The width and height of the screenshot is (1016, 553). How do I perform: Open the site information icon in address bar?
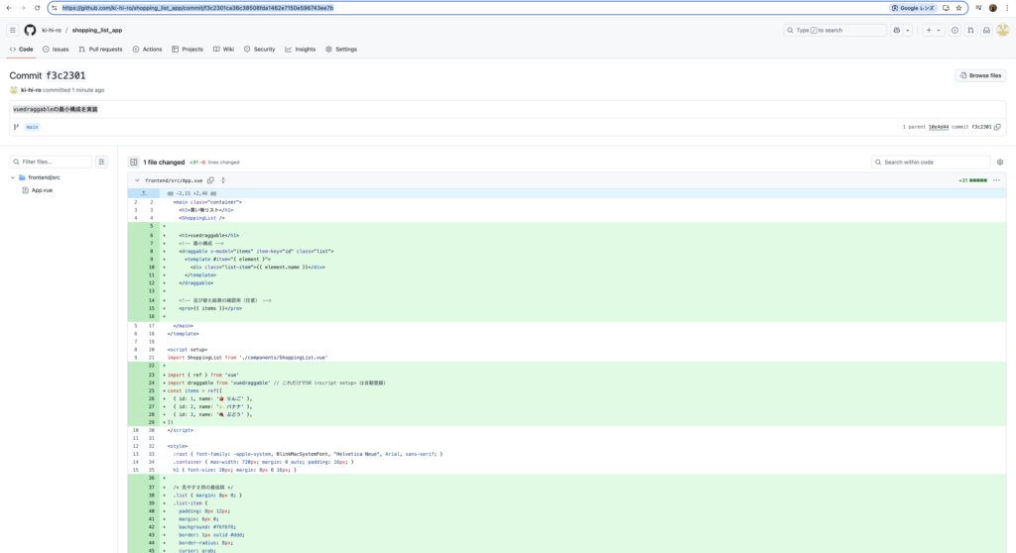click(x=55, y=8)
